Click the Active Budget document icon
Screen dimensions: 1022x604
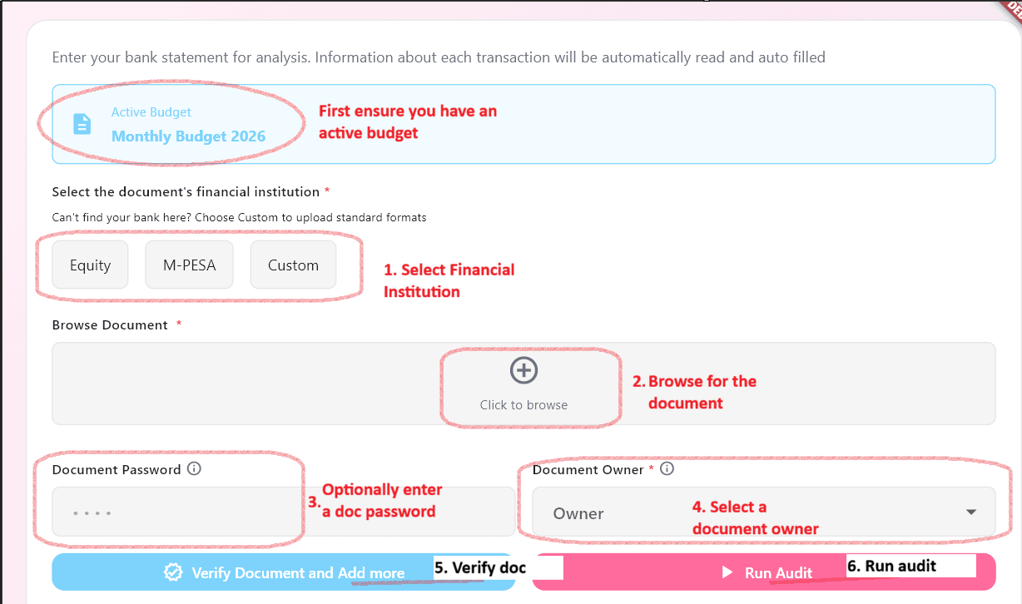82,123
